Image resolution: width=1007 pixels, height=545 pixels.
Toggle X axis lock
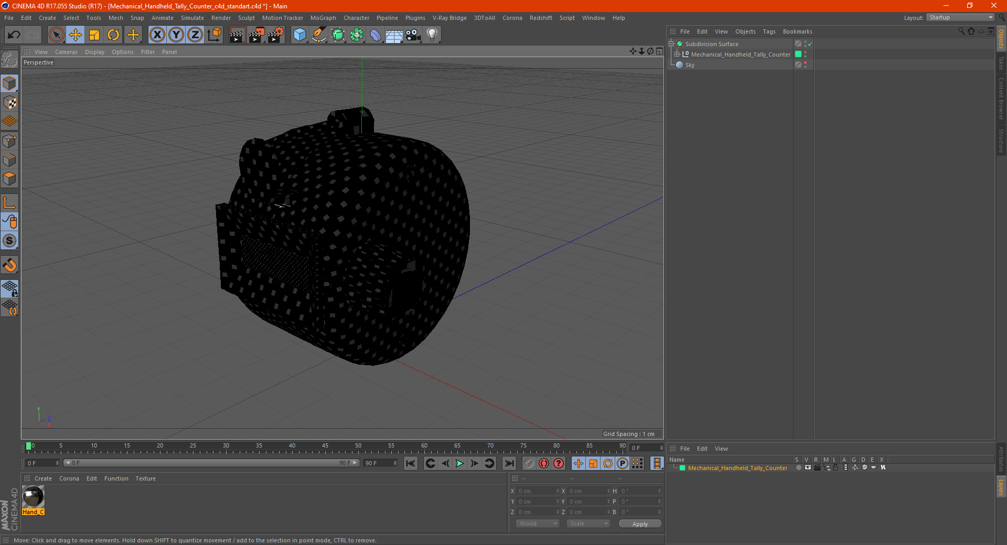tap(157, 35)
